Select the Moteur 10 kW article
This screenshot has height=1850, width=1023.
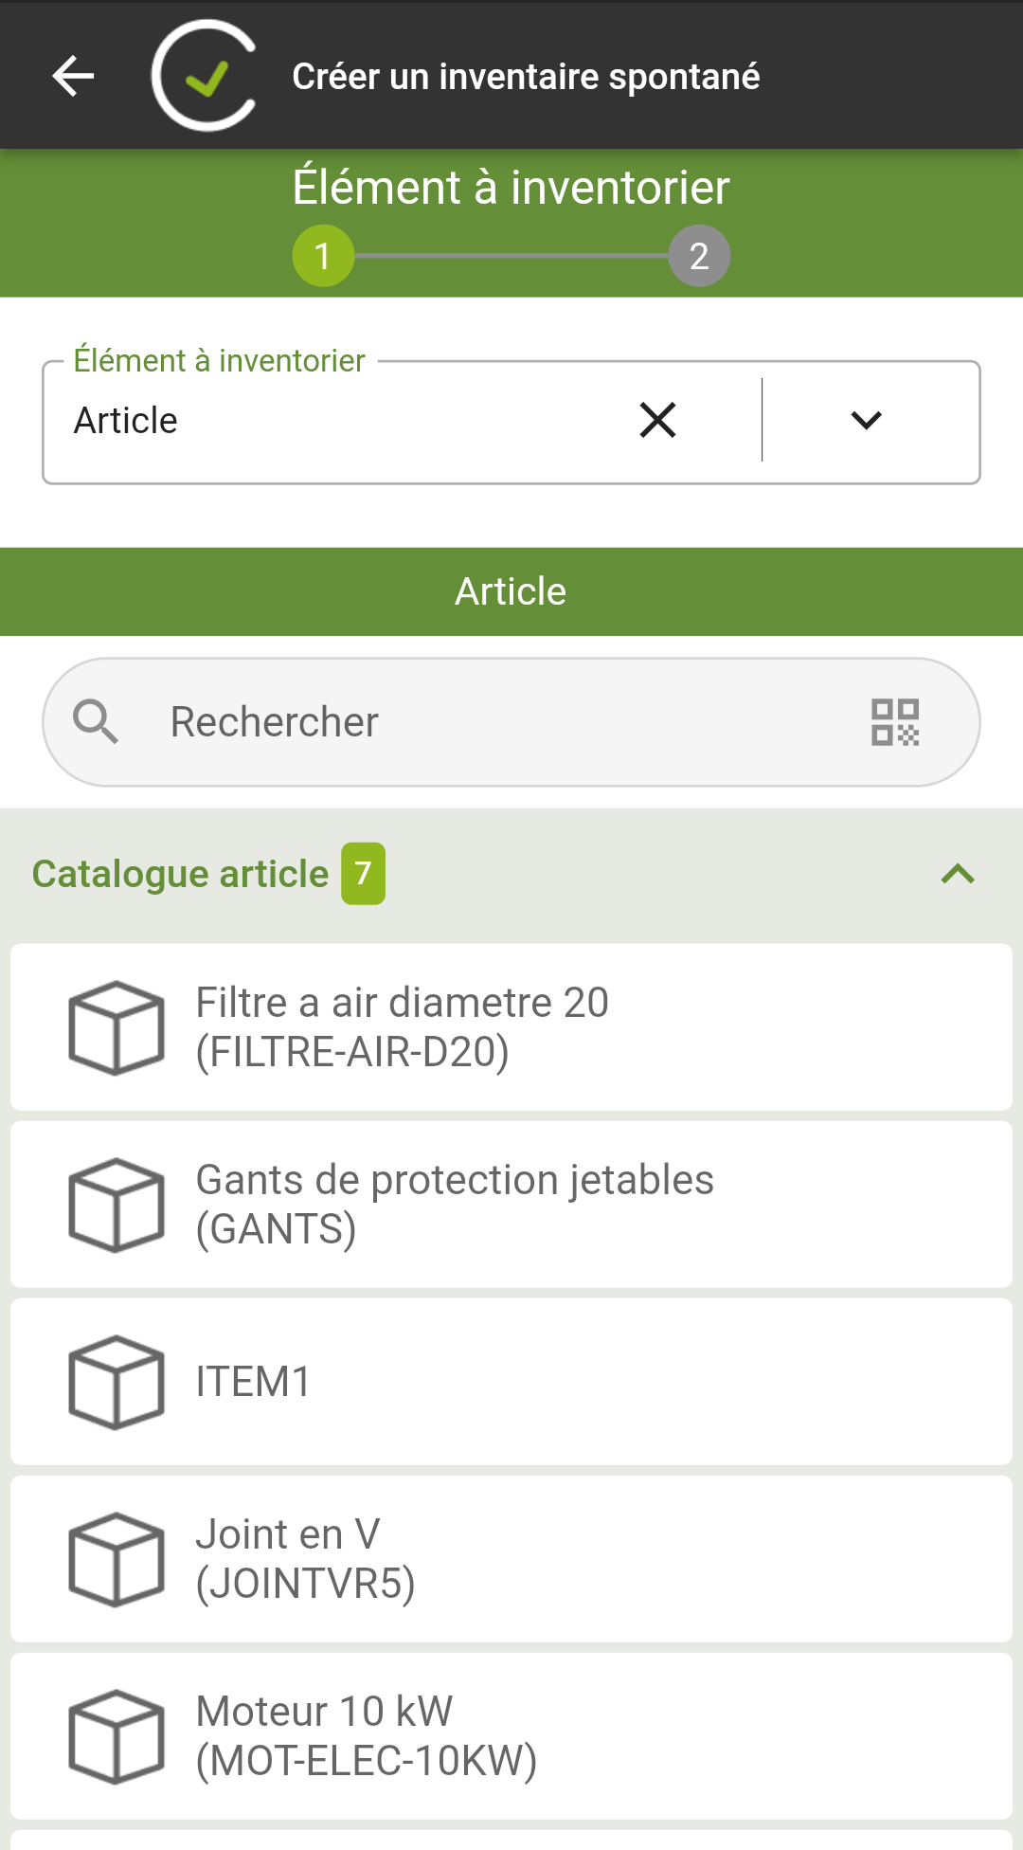click(511, 1736)
